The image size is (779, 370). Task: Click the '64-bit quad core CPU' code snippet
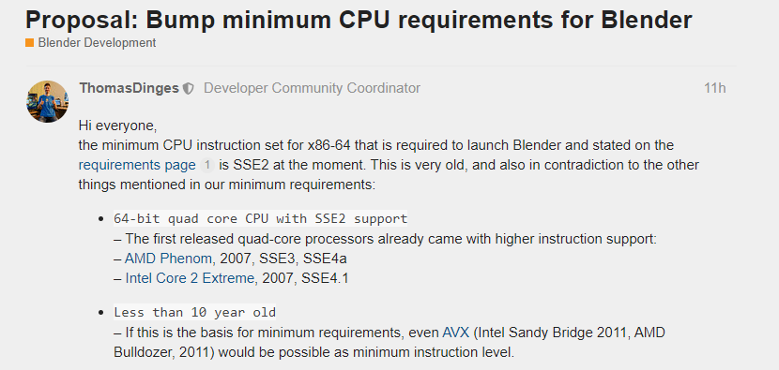260,219
